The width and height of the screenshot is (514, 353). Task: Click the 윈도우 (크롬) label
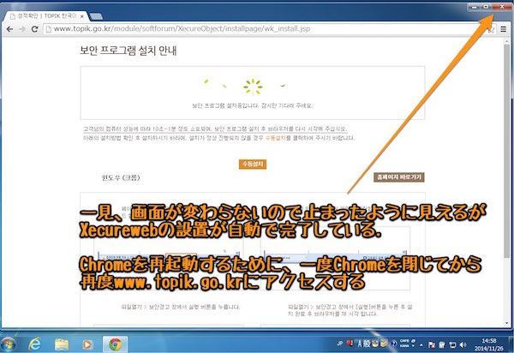(x=121, y=177)
